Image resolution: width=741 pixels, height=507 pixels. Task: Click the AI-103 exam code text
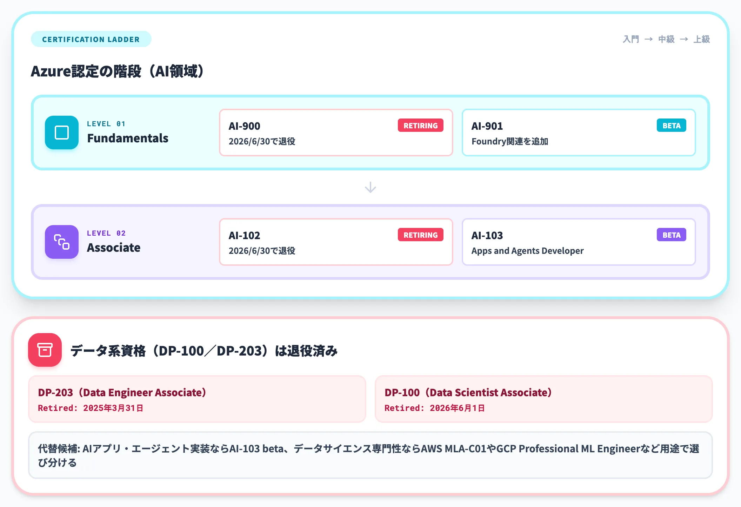click(487, 235)
